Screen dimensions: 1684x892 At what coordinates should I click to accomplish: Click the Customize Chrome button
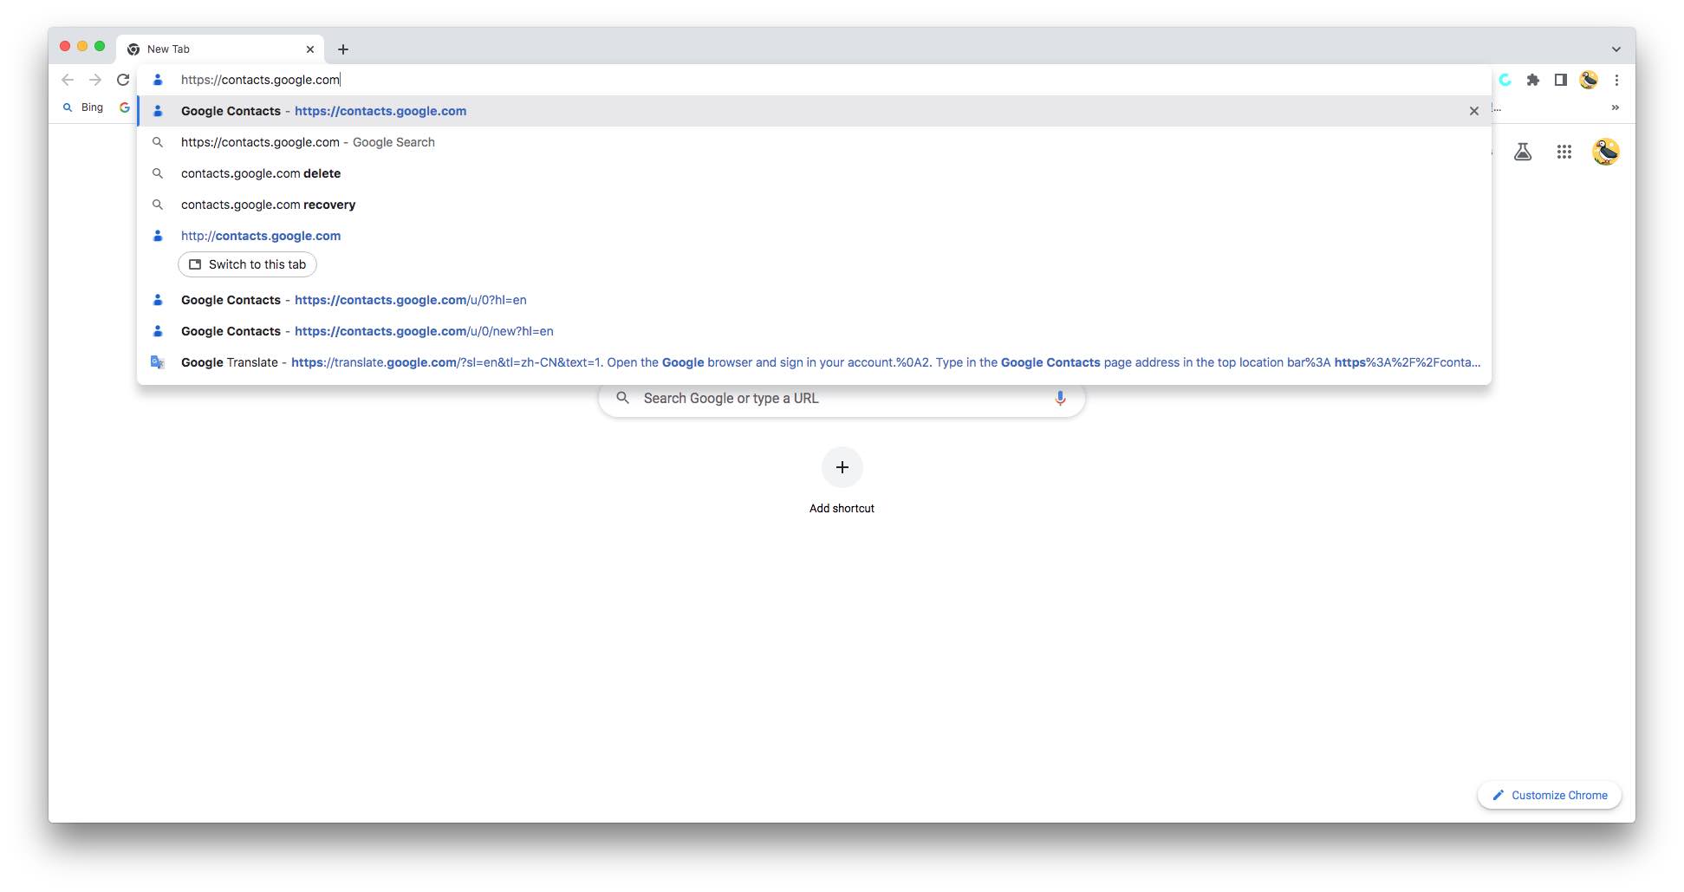(1550, 795)
